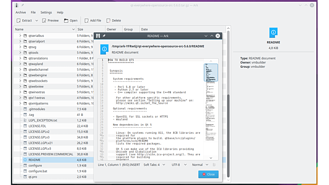Click the Extract toolbar icon
This screenshot has height=185, width=329.
coord(18,21)
